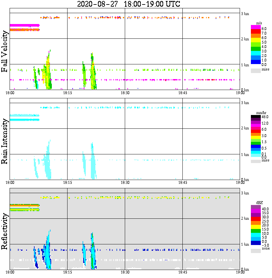This screenshot has width=272, height=278.
Task: Click the vertical "Fall Velocity" axis label
Action: pyautogui.click(x=4, y=51)
